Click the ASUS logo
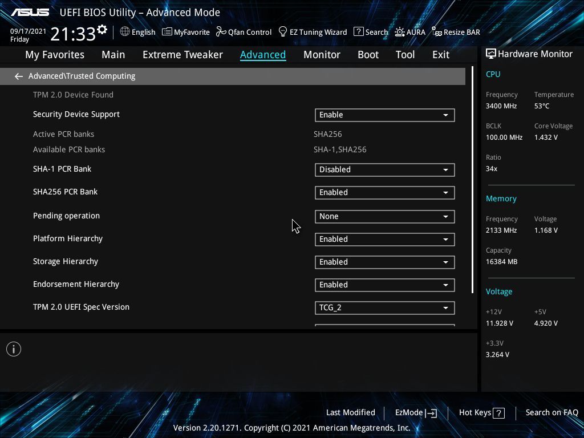Viewport: 584px width, 438px height. (x=30, y=13)
